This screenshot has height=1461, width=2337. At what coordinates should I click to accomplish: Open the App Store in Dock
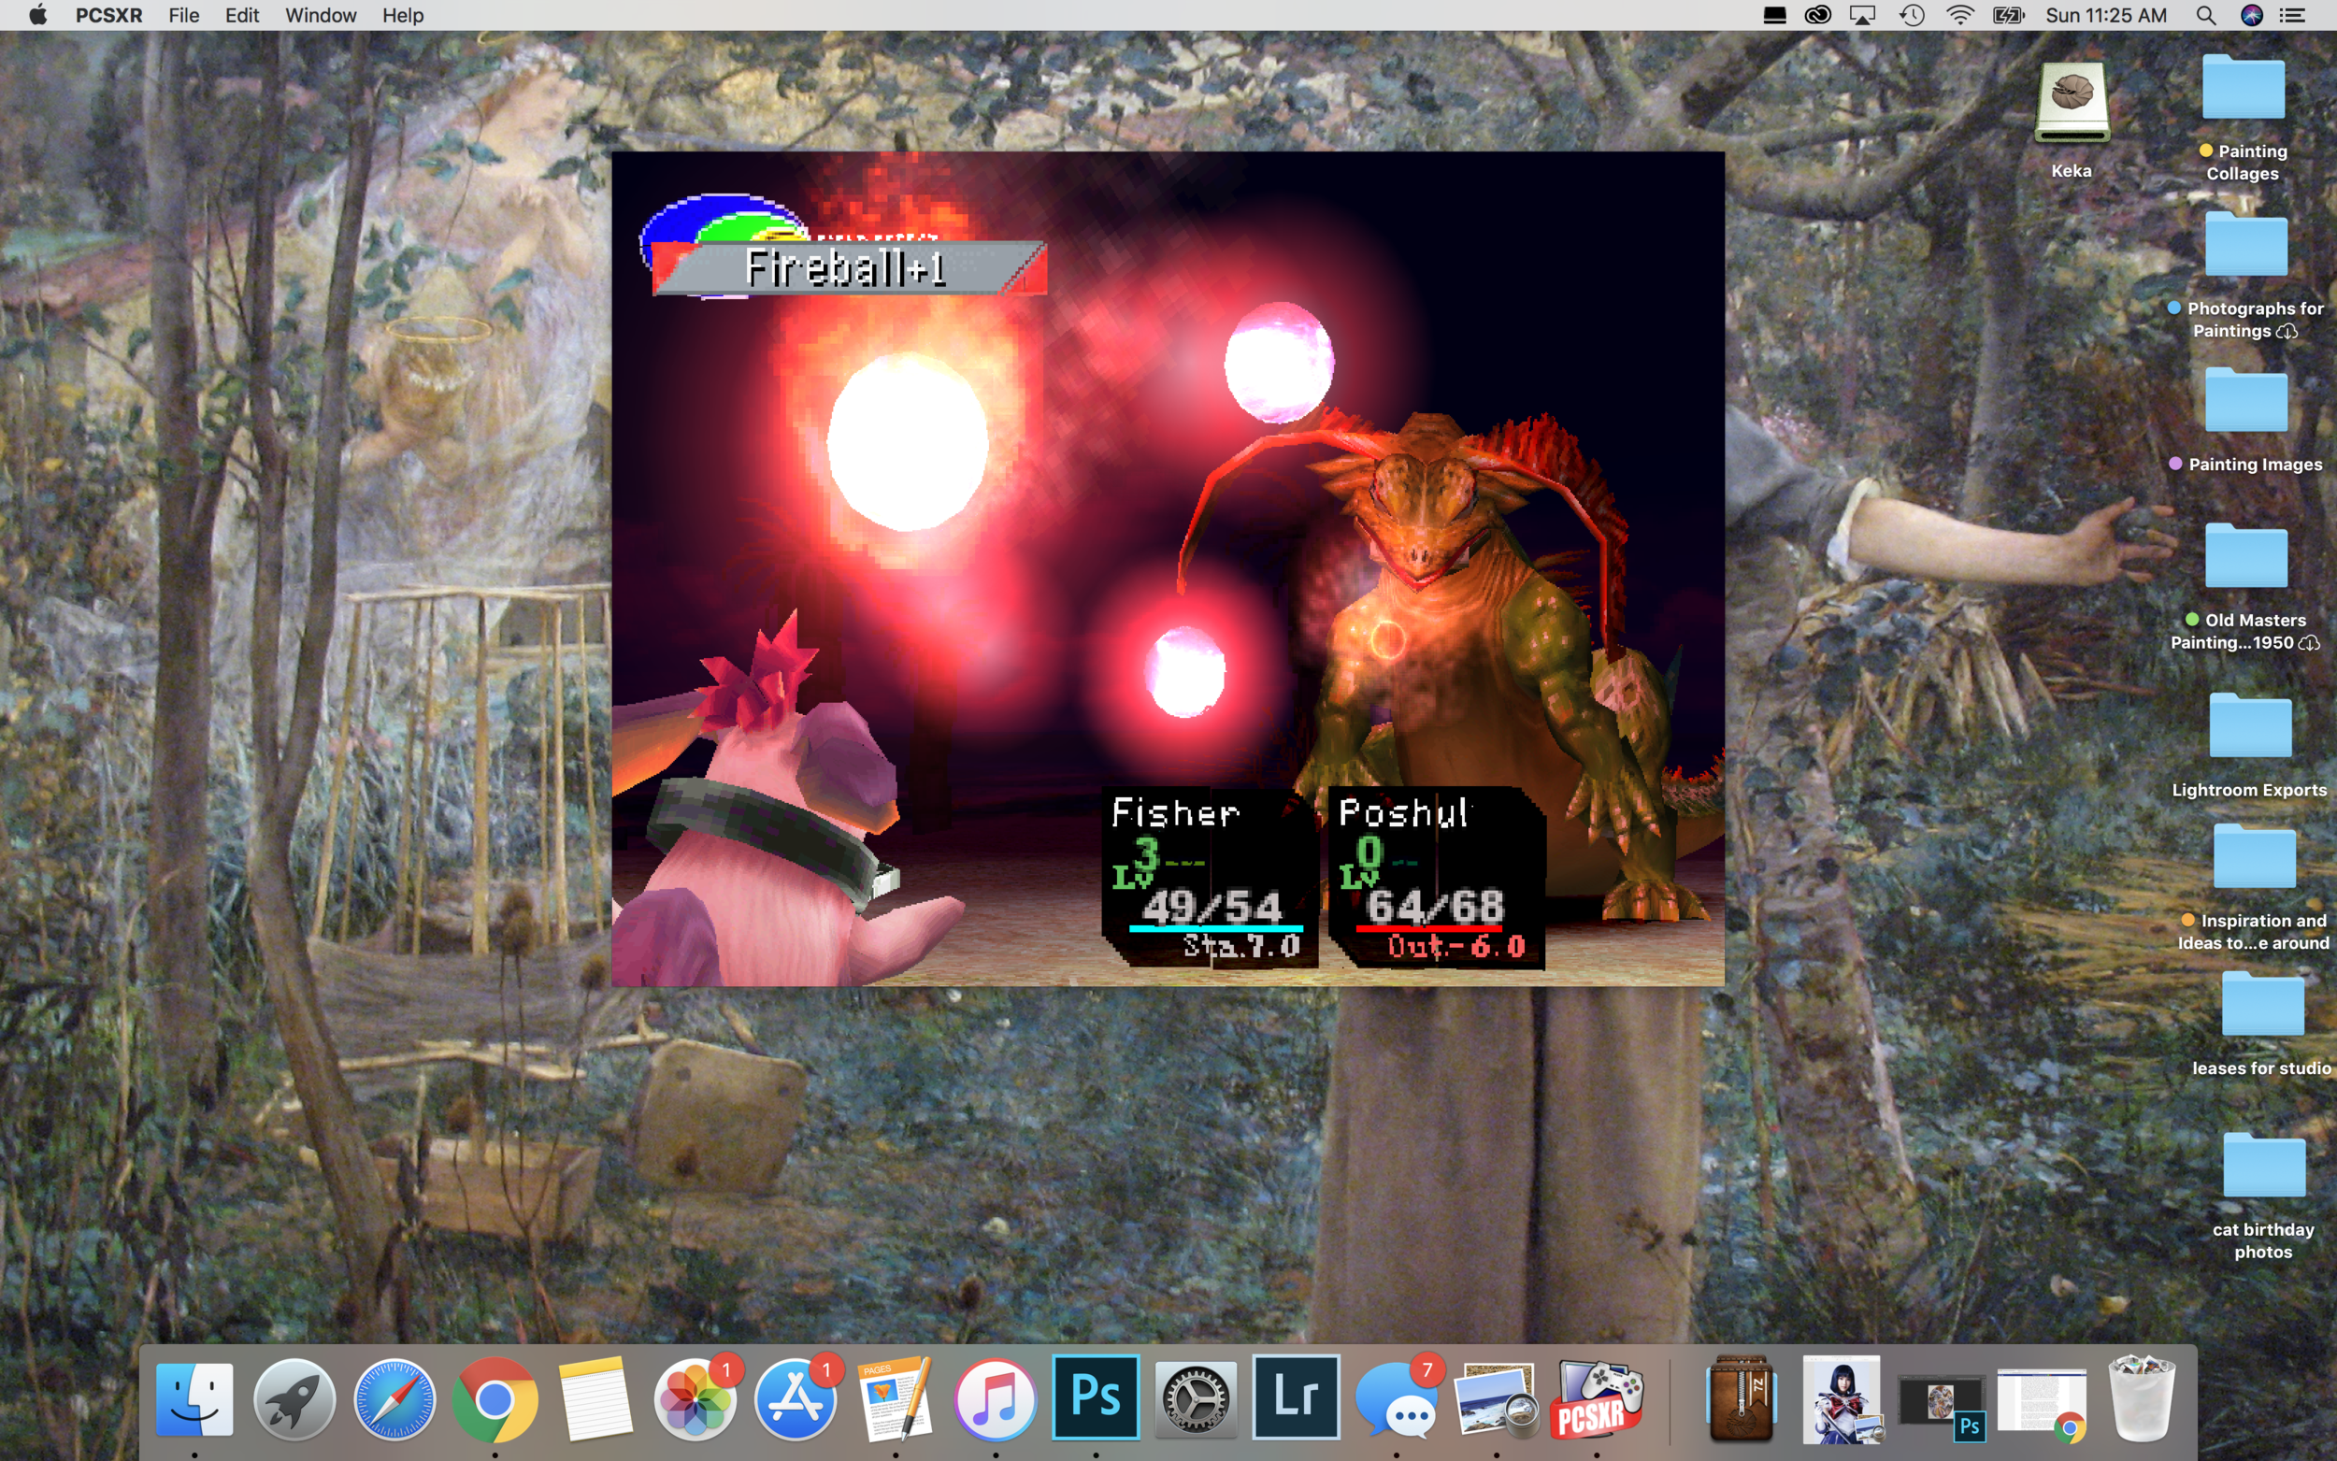(796, 1399)
